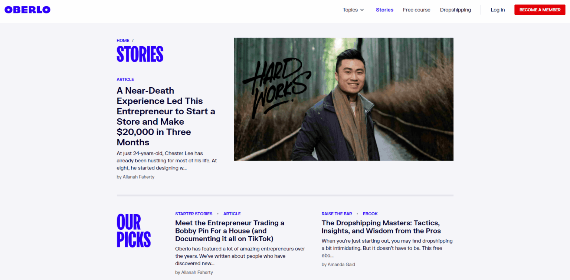Follow the Home breadcrumb link
Image resolution: width=570 pixels, height=280 pixels.
pyautogui.click(x=123, y=41)
